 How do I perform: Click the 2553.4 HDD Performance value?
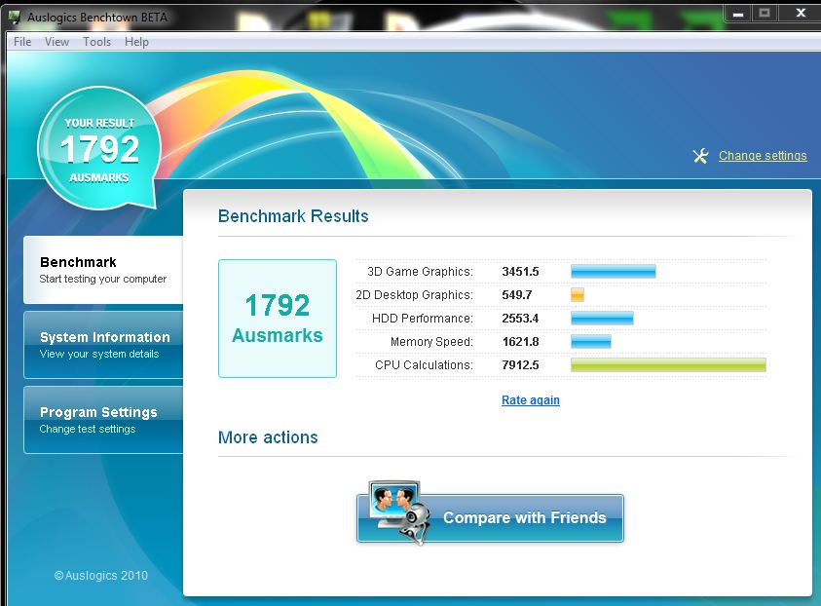tap(520, 318)
